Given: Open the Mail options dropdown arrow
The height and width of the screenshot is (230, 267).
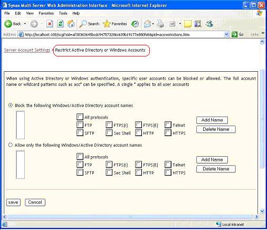Looking at the screenshot, I should (x=153, y=24).
